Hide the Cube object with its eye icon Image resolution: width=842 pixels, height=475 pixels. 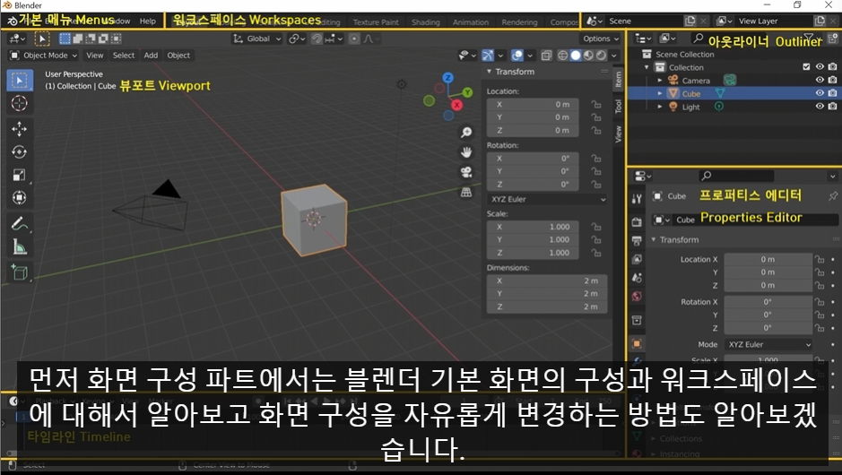820,93
